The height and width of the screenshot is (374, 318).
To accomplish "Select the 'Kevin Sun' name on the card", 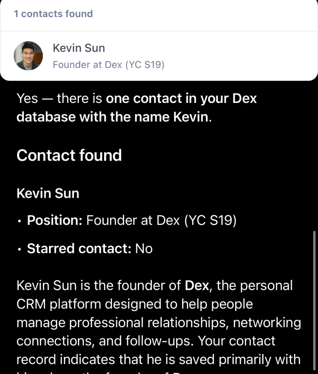I will 79,48.
